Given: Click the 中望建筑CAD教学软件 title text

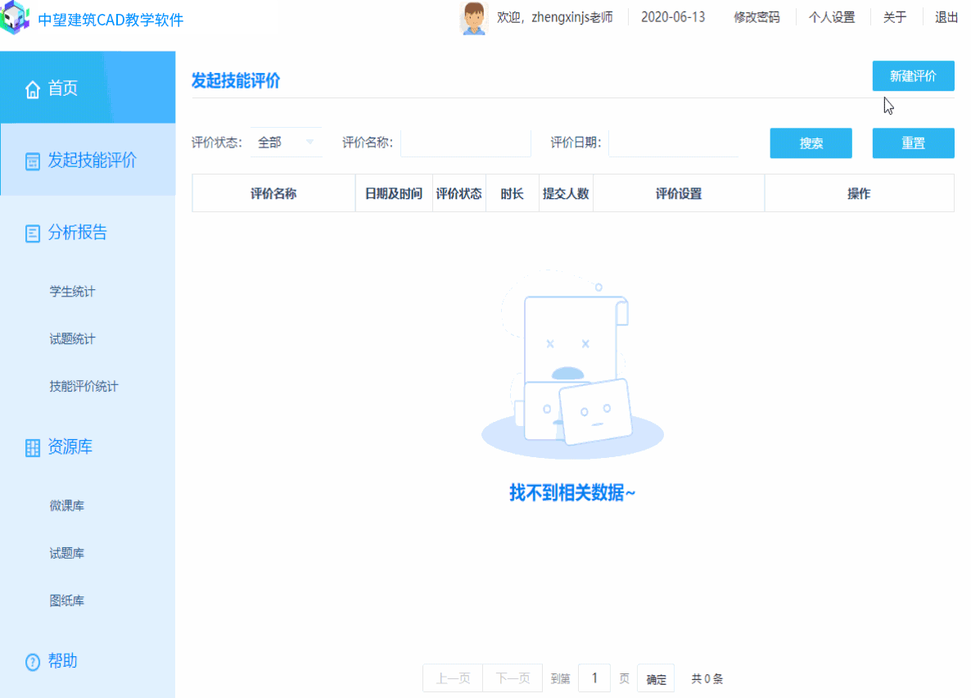Looking at the screenshot, I should [x=111, y=20].
